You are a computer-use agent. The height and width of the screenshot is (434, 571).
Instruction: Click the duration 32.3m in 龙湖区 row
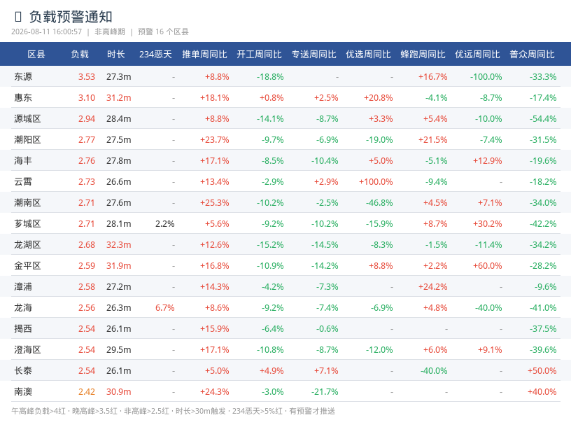119,245
